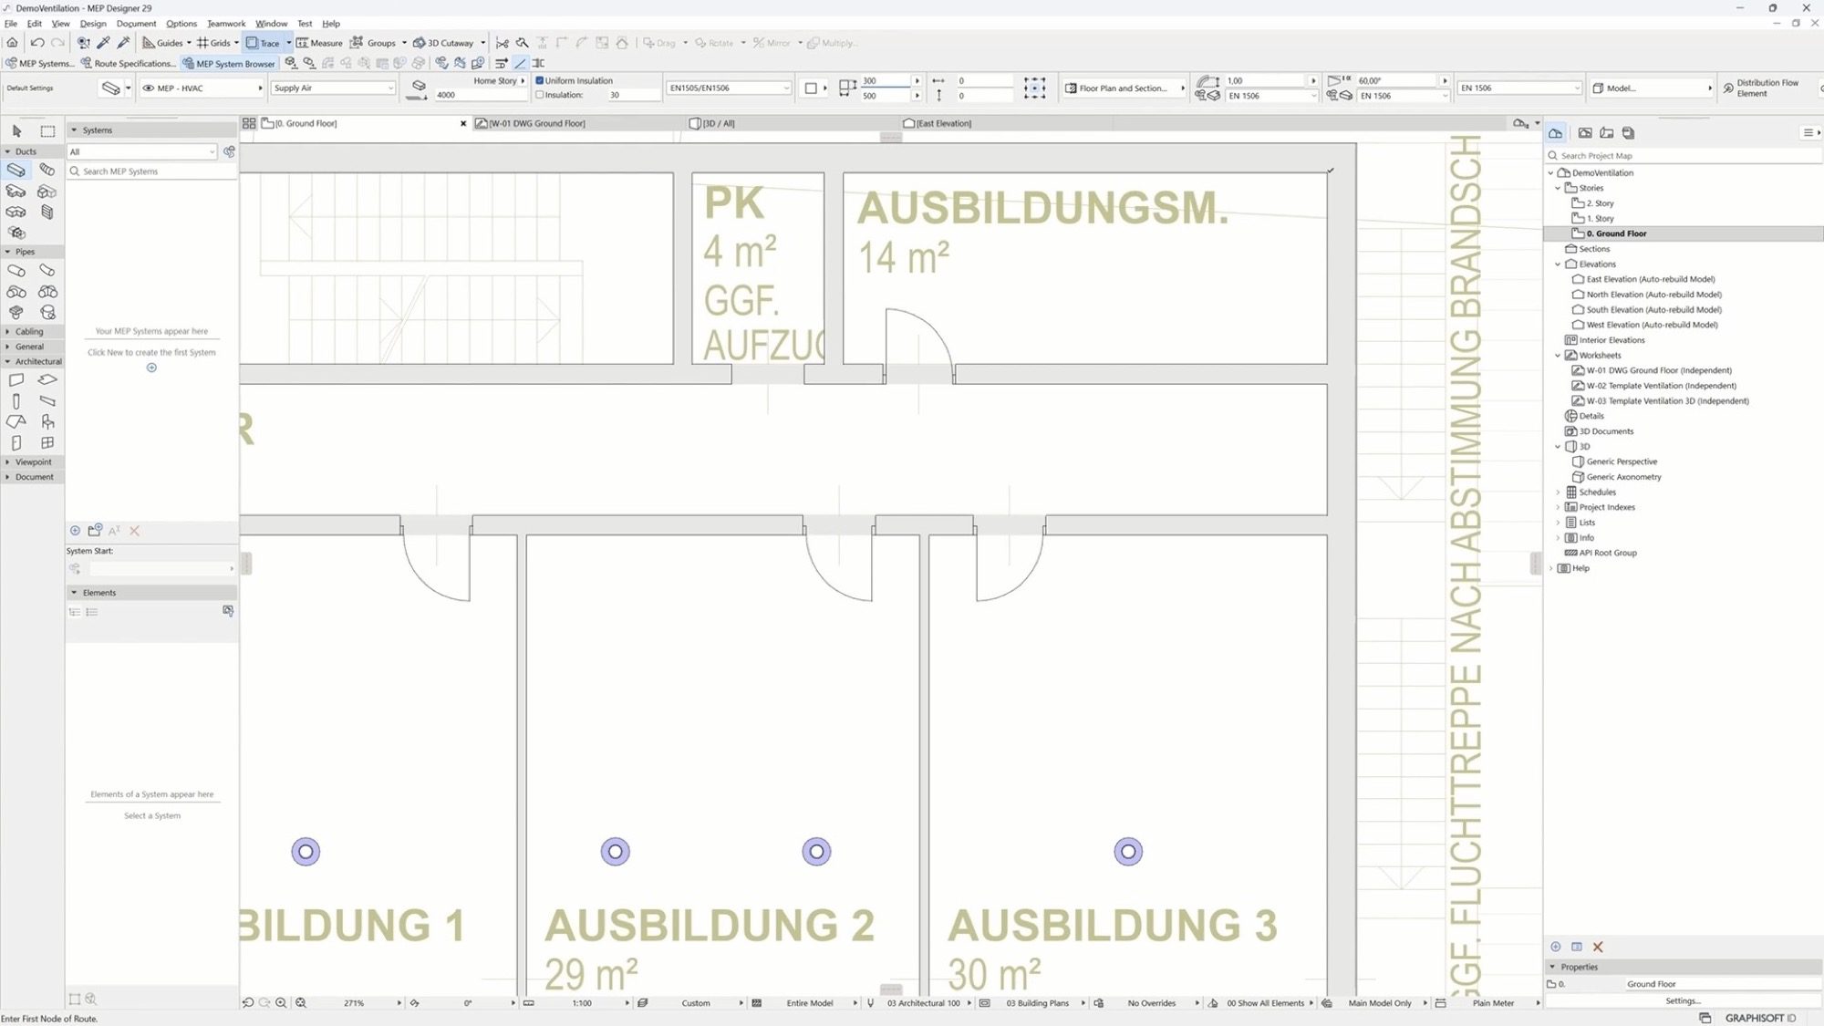
Task: Click the Settings... button in Properties
Action: pos(1683,1000)
